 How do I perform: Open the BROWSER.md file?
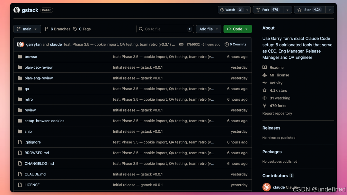click(37, 153)
